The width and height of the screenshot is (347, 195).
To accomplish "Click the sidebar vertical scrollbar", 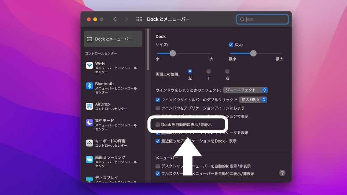I will tap(148, 50).
